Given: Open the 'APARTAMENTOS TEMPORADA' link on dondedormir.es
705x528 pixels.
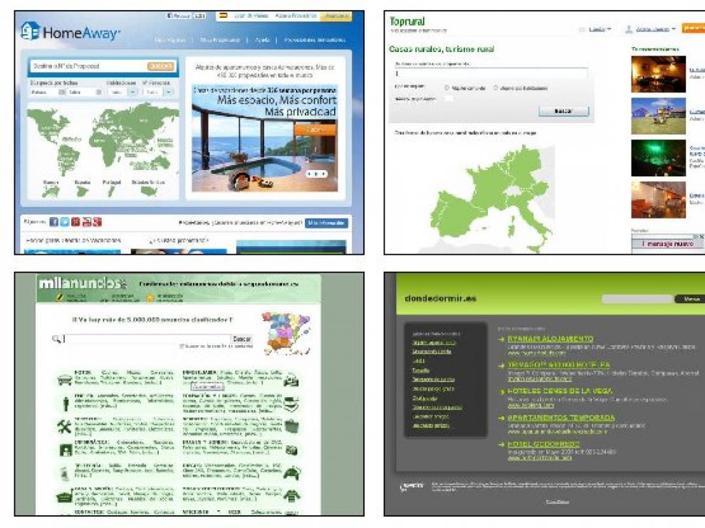Looking at the screenshot, I should [560, 418].
